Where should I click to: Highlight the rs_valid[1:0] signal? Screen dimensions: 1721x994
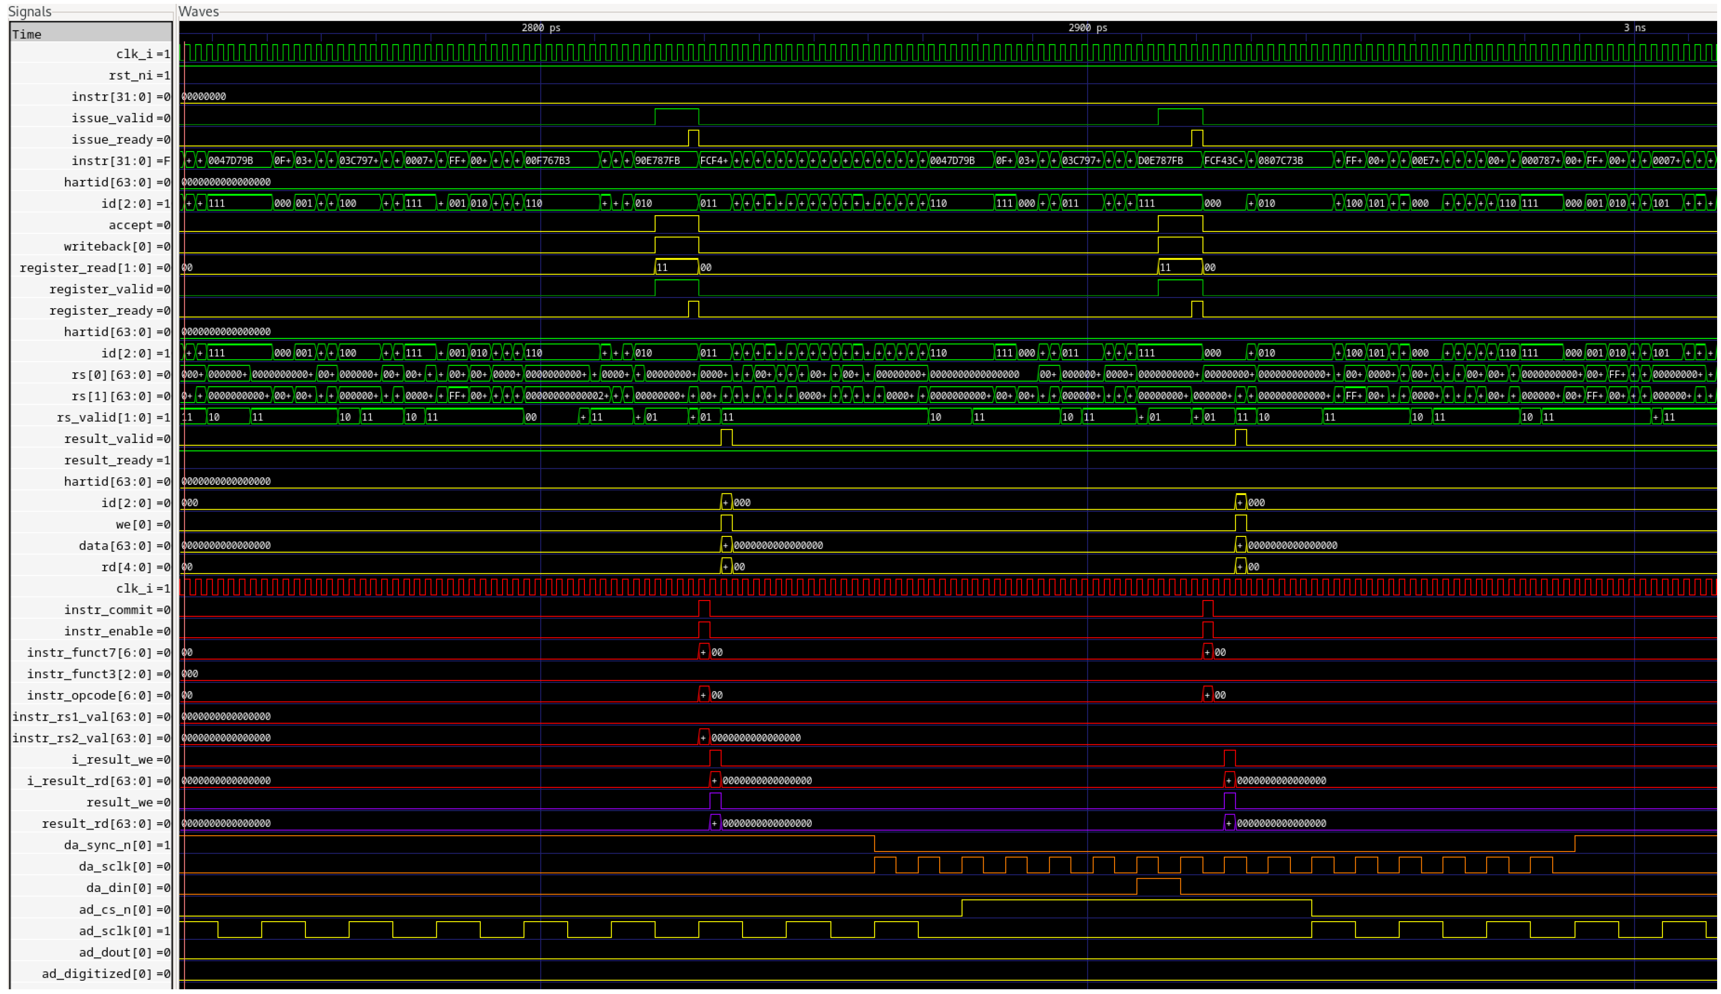pyautogui.click(x=106, y=417)
